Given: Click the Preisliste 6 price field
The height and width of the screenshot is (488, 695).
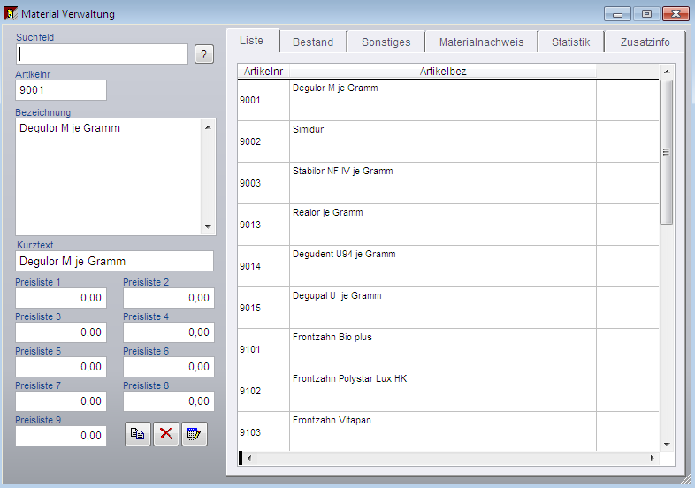Looking at the screenshot, I should pos(168,367).
